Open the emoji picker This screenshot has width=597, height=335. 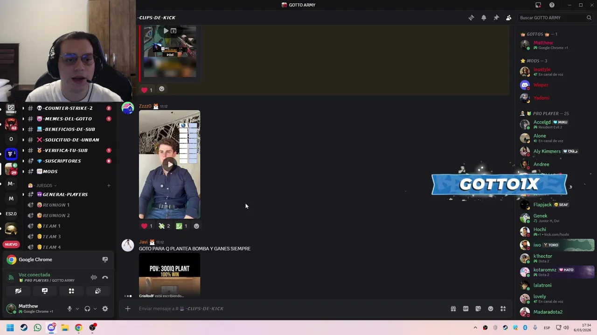tap(491, 308)
